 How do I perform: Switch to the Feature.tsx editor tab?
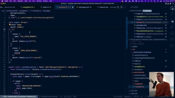click(104, 7)
